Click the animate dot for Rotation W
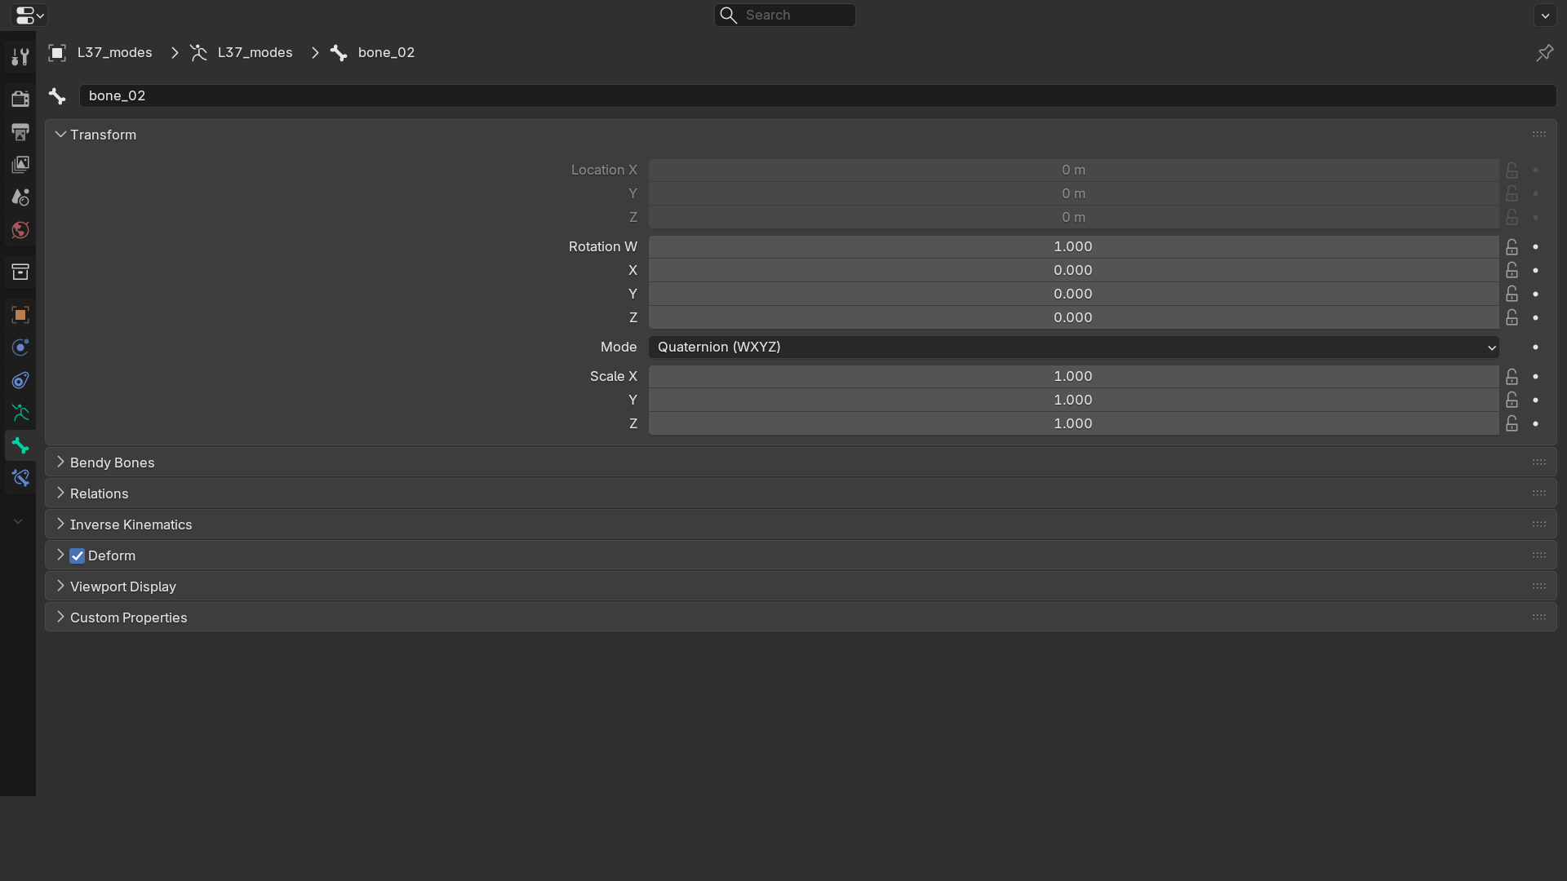The width and height of the screenshot is (1567, 881). pos(1535,246)
